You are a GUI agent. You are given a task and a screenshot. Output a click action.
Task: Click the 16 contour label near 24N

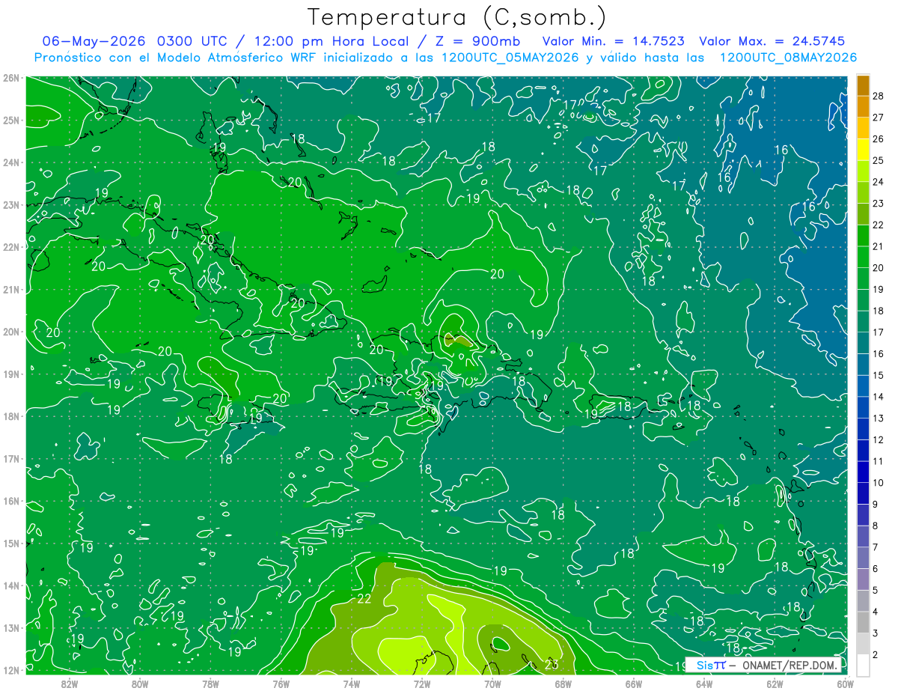781,150
